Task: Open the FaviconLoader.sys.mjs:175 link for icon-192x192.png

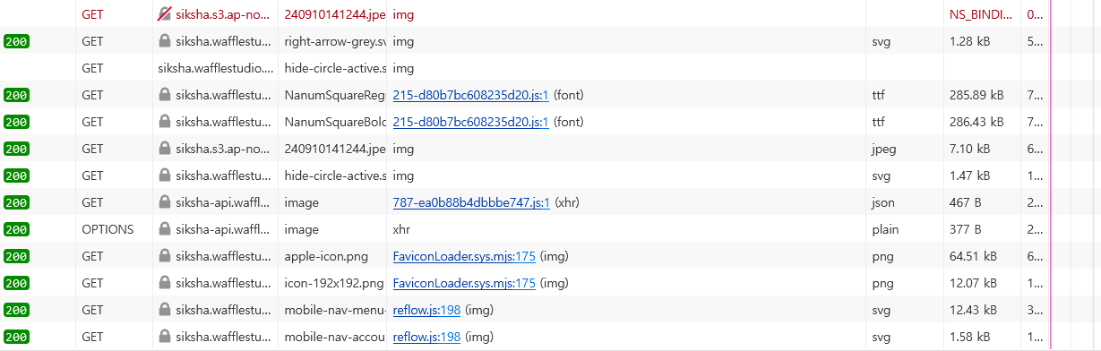Action: click(x=464, y=283)
